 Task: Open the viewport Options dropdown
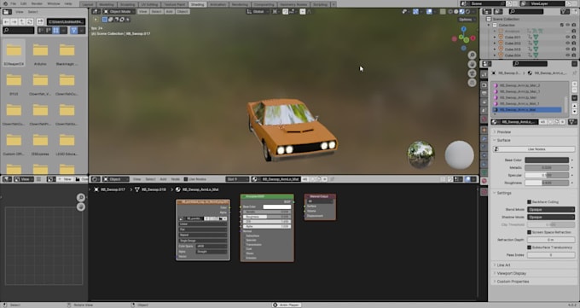pos(467,20)
